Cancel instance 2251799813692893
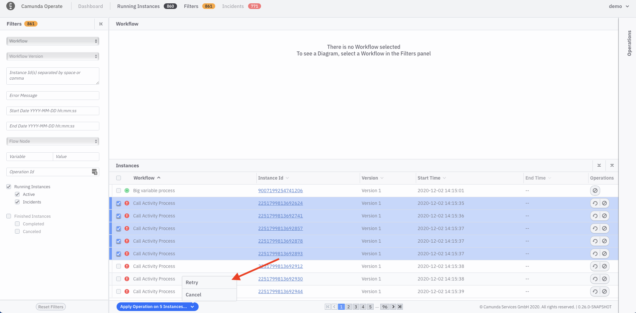 [604, 254]
